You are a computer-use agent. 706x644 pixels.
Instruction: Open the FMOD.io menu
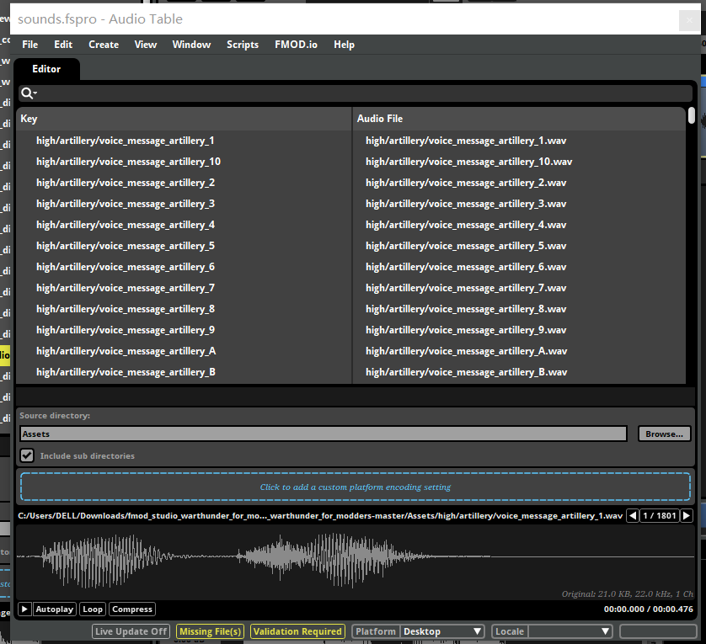[x=296, y=45]
